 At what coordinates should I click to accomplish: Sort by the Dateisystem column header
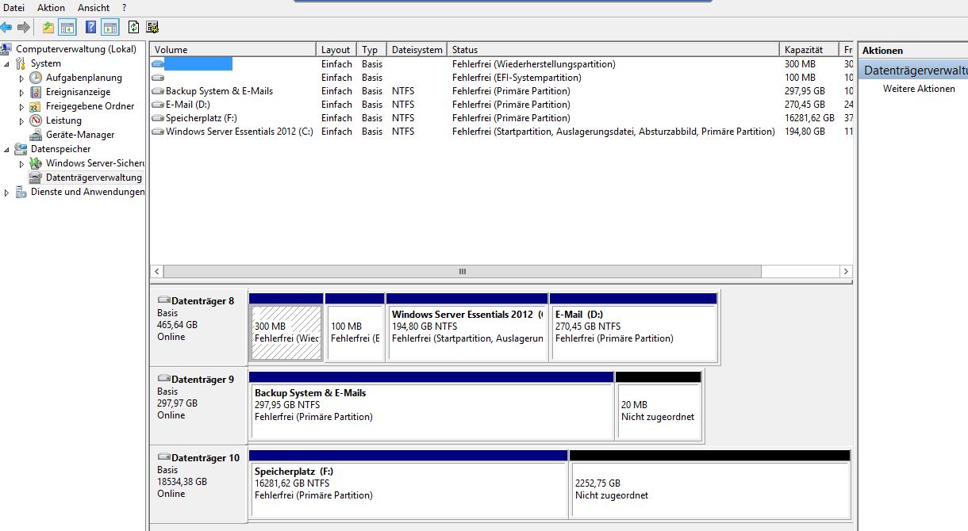click(x=417, y=50)
